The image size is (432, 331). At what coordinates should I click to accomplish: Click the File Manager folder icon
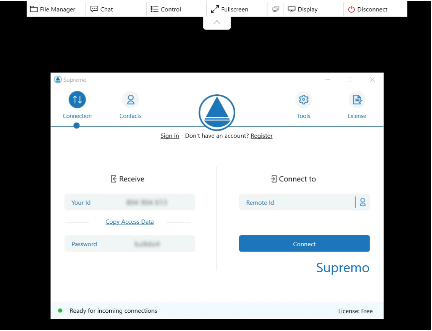coord(34,9)
